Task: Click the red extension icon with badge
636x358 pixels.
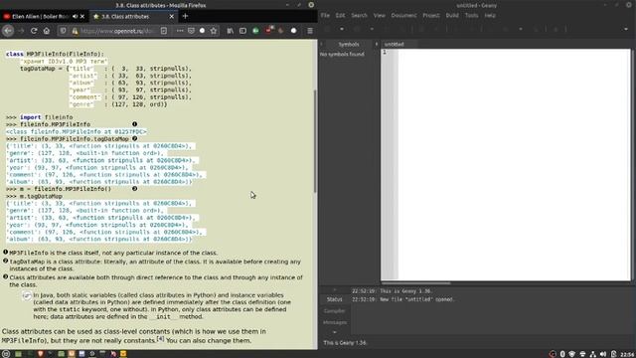Action: 268,31
